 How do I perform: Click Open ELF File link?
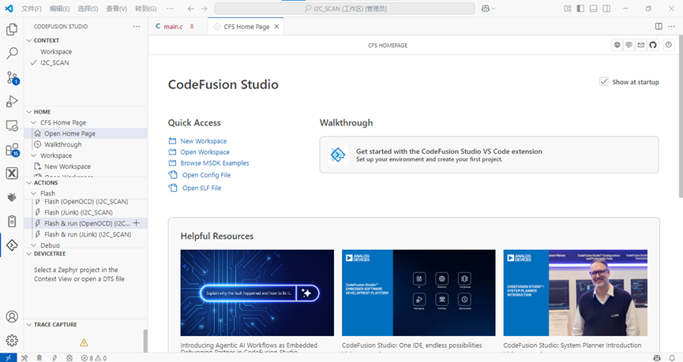[201, 188]
